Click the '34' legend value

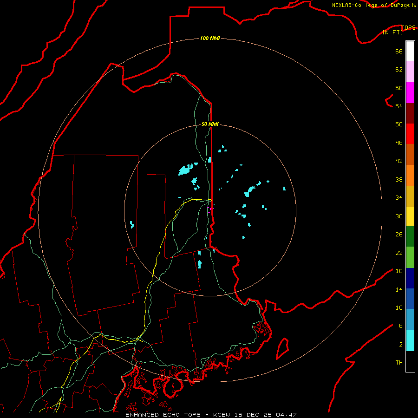coord(399,197)
